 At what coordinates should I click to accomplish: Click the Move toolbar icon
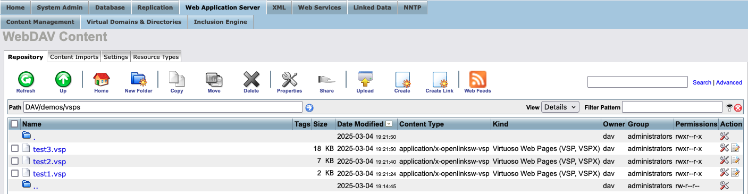[x=214, y=80]
